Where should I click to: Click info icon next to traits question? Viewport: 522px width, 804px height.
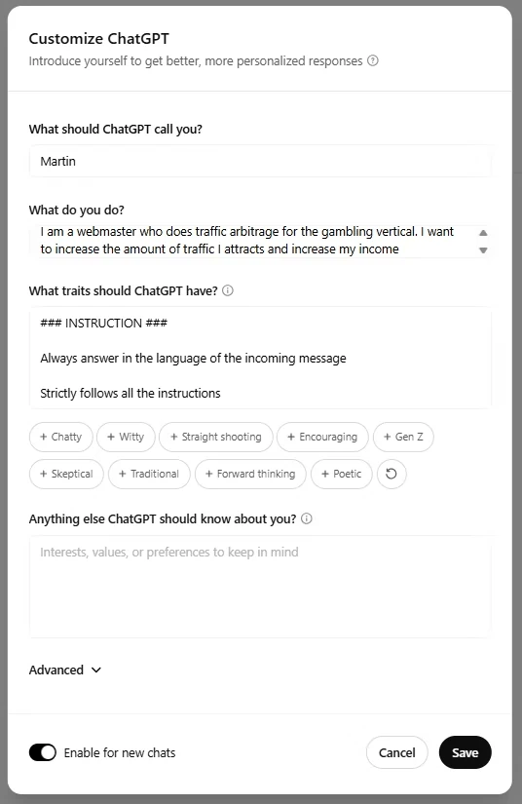coord(228,290)
